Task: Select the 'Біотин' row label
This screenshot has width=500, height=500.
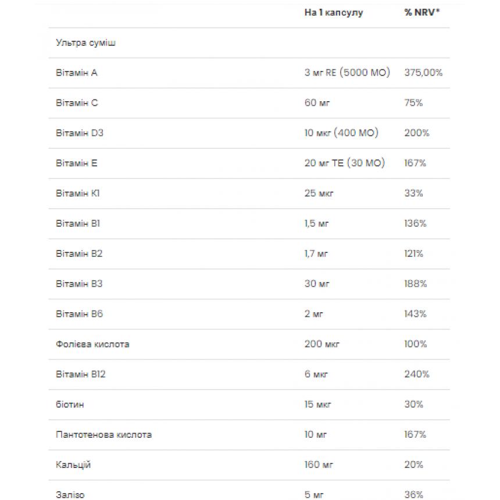Action: pos(70,404)
